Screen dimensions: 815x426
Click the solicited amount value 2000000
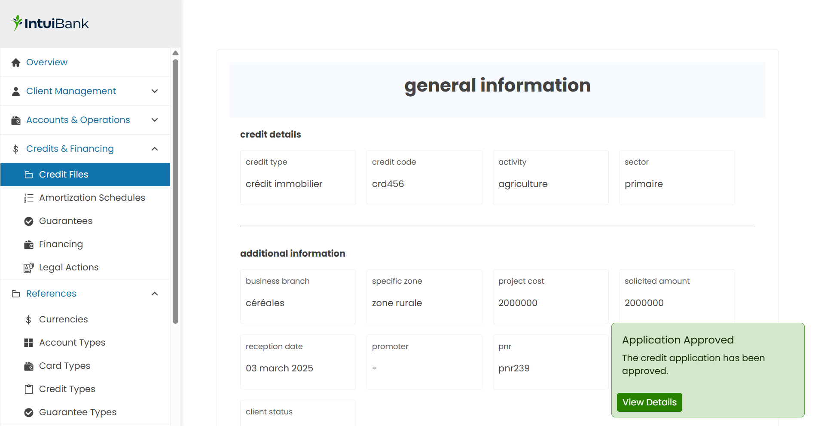click(644, 303)
